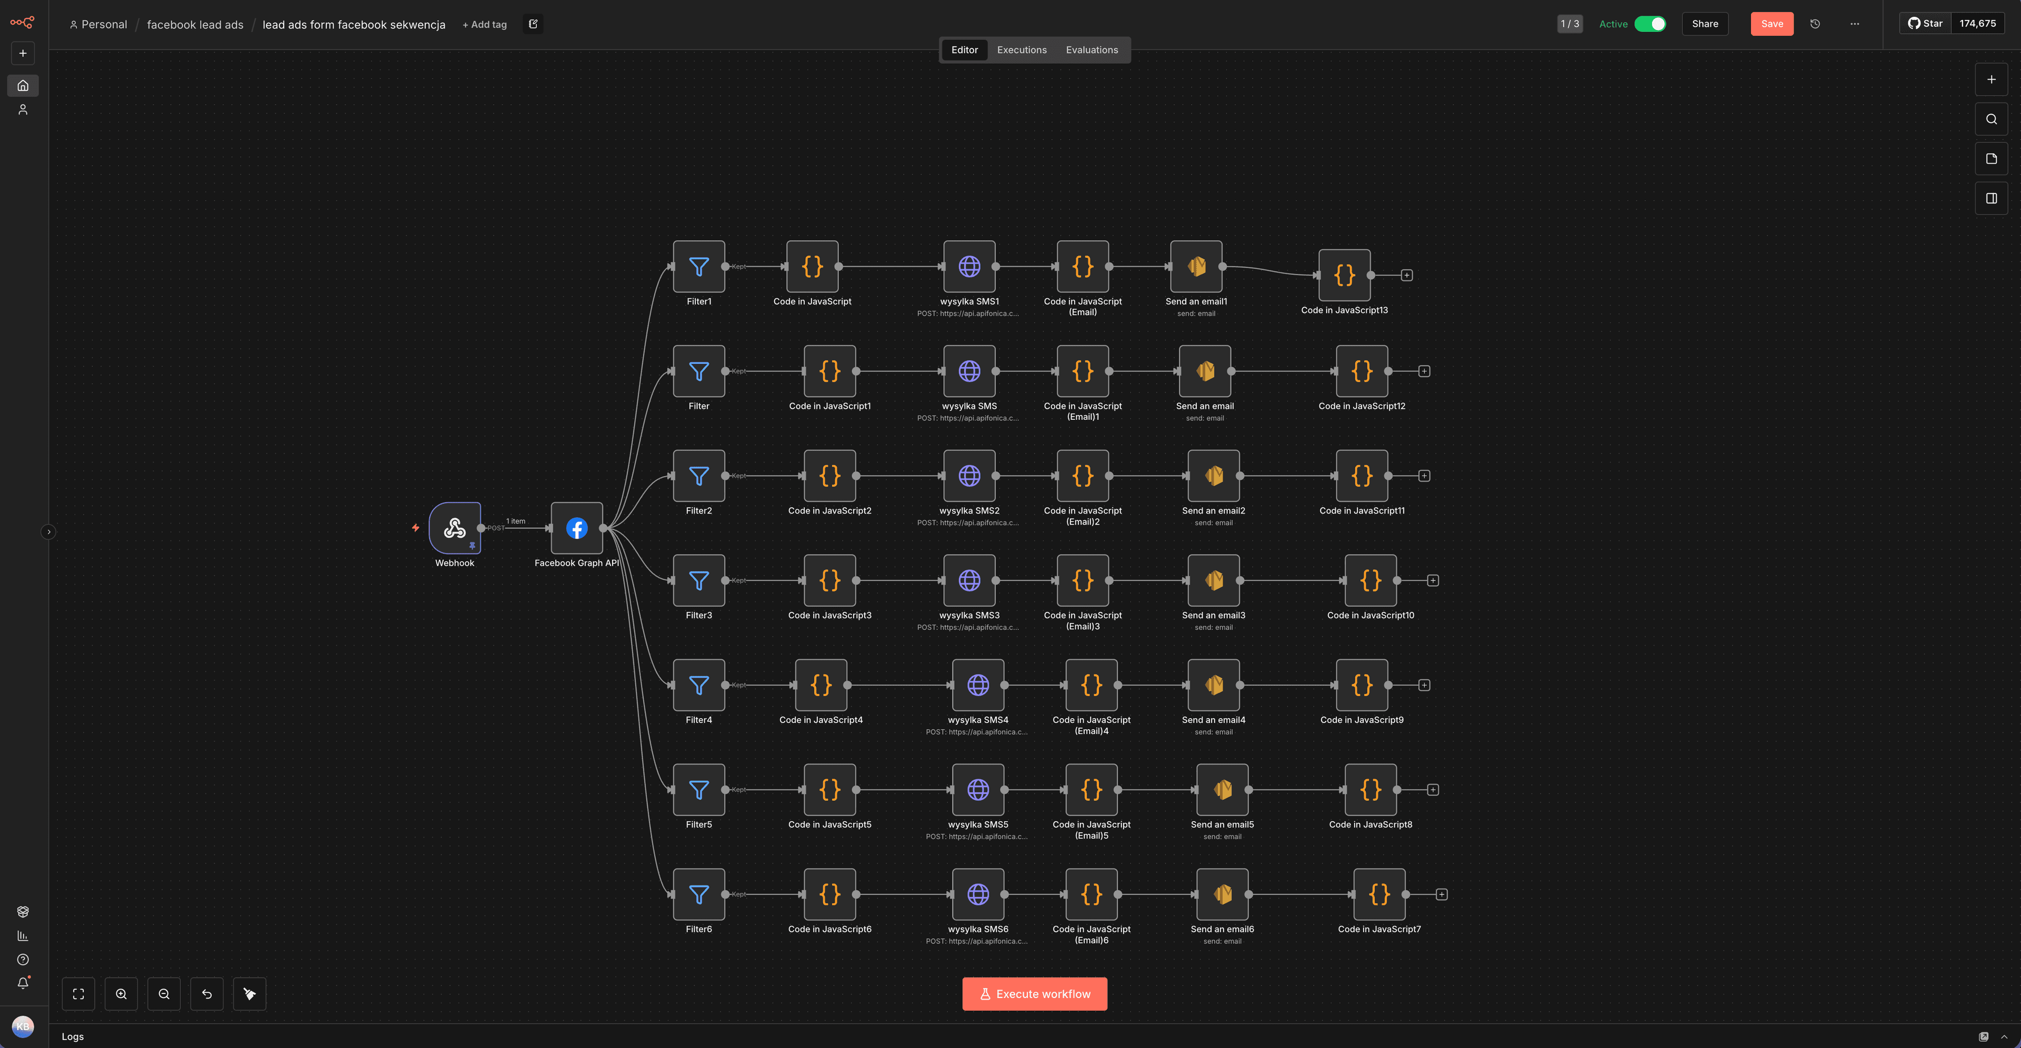The image size is (2021, 1048).
Task: Toggle the Active workflow switch
Action: pos(1650,24)
